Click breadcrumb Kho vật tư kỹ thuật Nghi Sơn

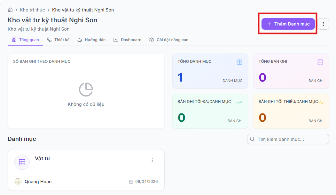tap(83, 10)
